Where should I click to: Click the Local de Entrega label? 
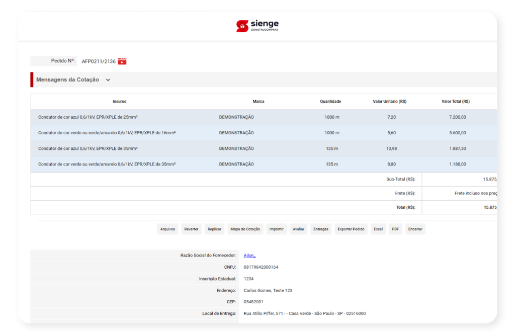coord(219,314)
